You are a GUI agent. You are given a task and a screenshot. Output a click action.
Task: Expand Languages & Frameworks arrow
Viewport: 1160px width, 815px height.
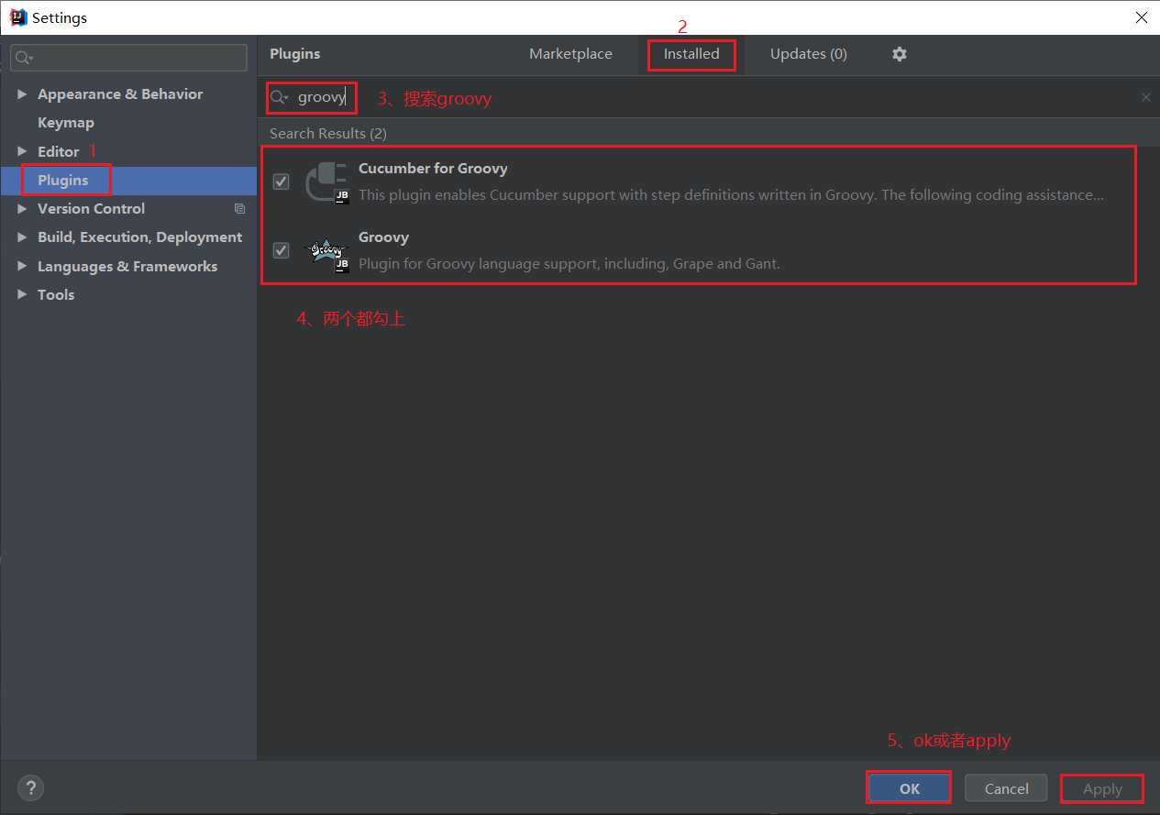pos(22,266)
